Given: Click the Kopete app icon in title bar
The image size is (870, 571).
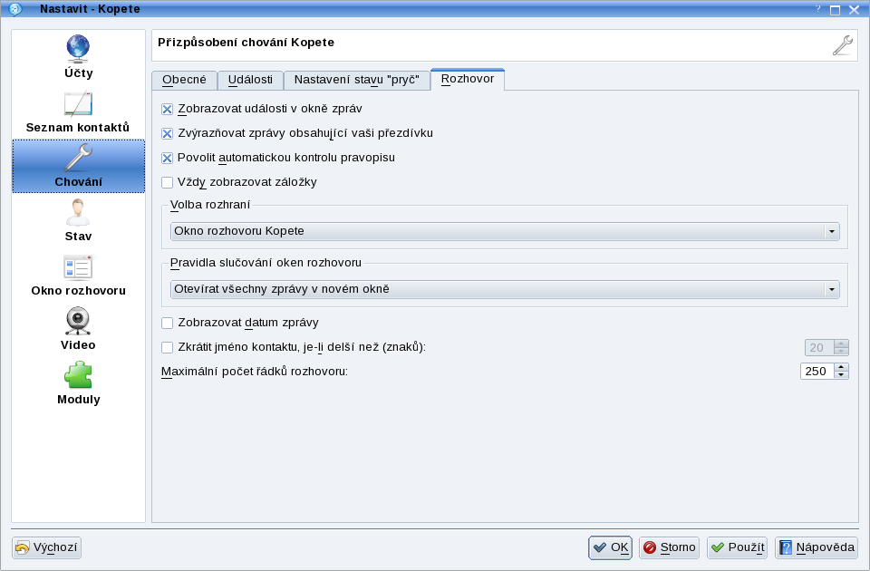Looking at the screenshot, I should [x=15, y=9].
